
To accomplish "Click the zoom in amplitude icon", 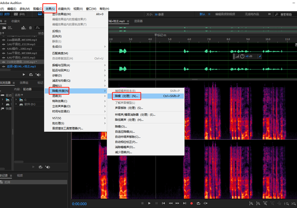I will [x=251, y=203].
